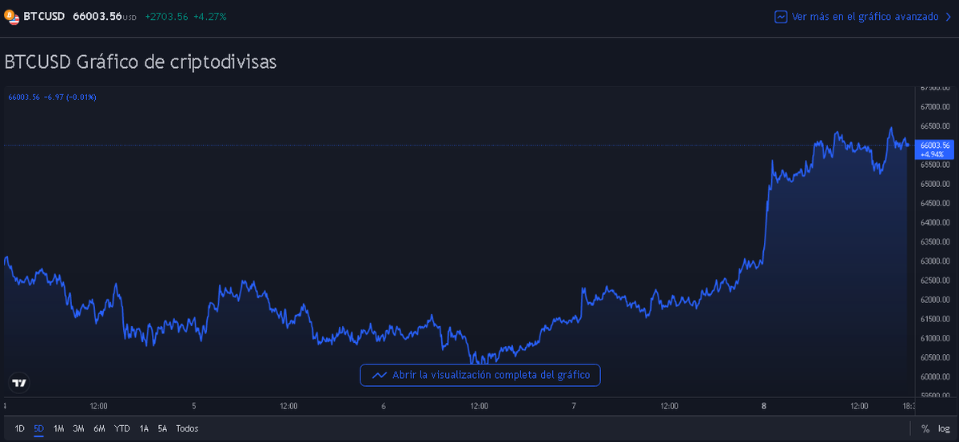Choose the 6M time range
This screenshot has width=959, height=442.
tap(99, 428)
